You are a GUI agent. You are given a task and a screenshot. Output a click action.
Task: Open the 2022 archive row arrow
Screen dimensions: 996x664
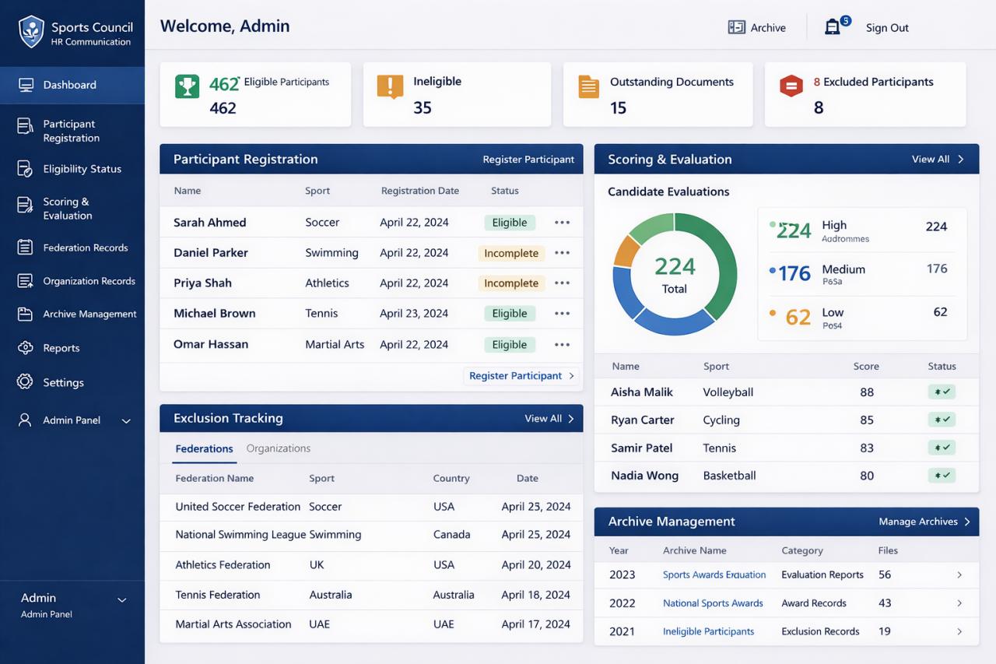[959, 603]
